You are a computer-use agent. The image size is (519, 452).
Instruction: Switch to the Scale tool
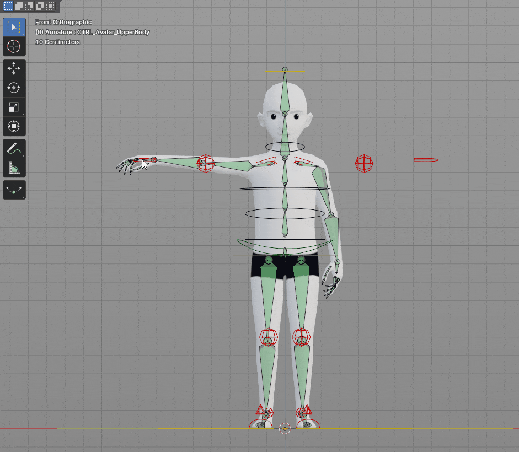click(x=14, y=107)
